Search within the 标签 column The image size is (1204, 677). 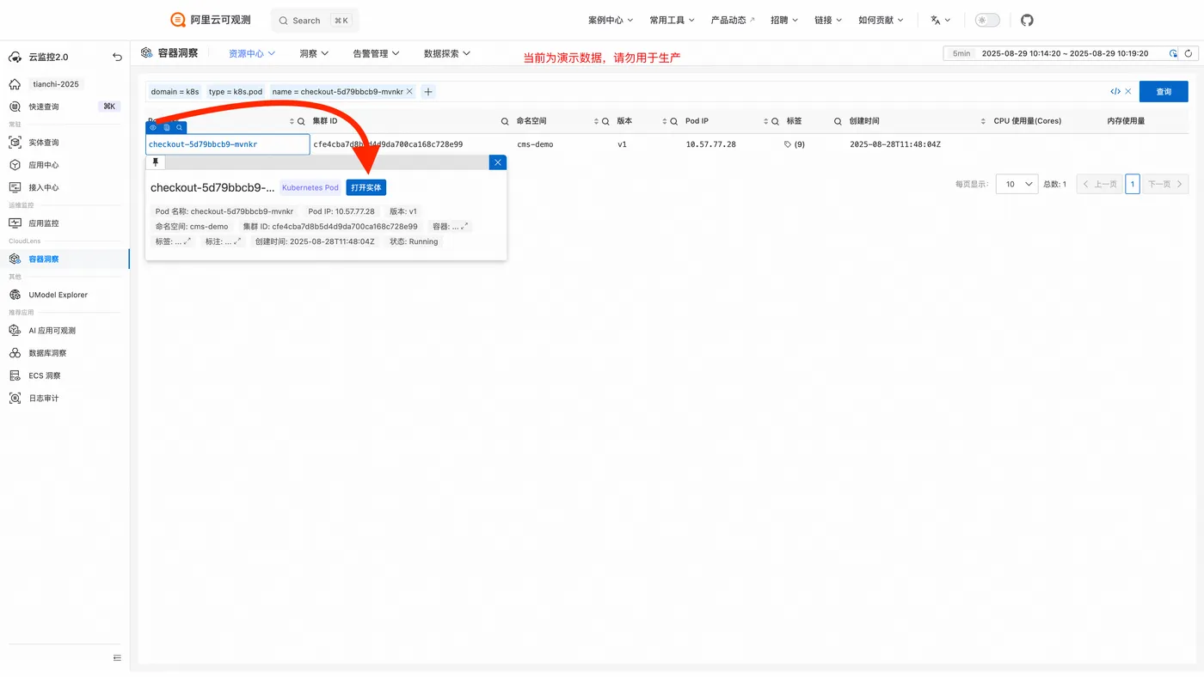(x=838, y=121)
